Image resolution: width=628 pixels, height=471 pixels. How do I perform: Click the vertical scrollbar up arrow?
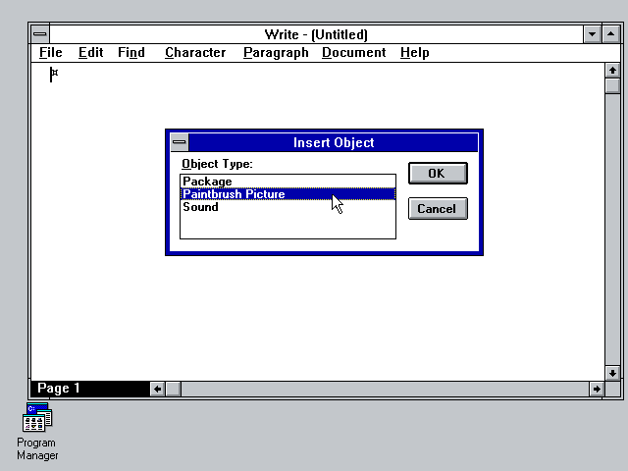click(613, 71)
